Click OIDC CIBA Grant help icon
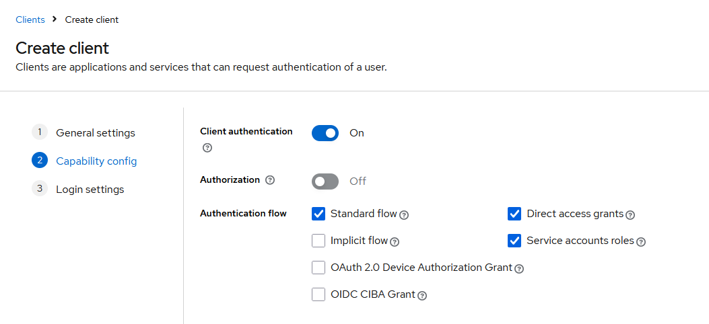 click(x=422, y=296)
